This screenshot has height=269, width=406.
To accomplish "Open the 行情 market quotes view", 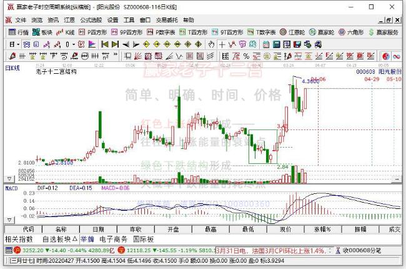I will [18, 32].
